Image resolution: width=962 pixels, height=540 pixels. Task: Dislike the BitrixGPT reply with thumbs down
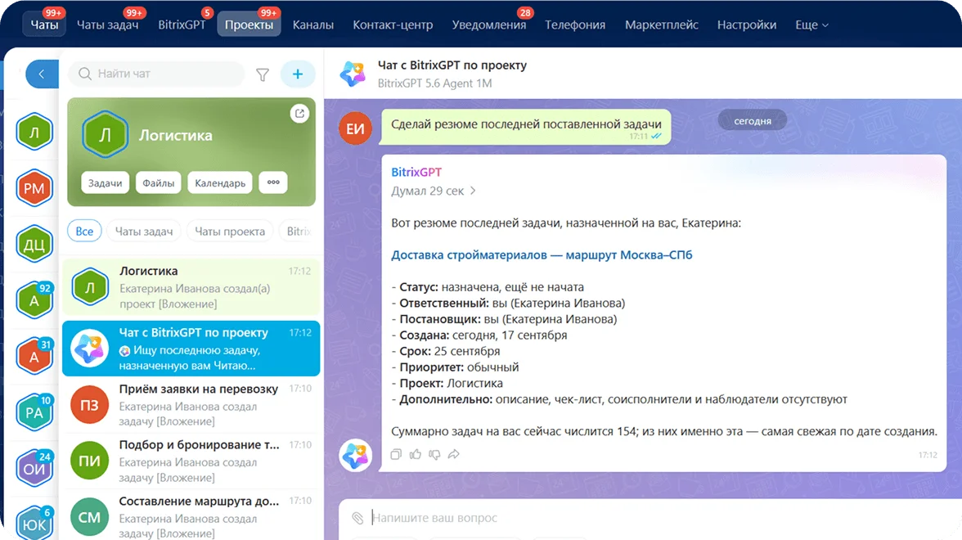pos(434,454)
